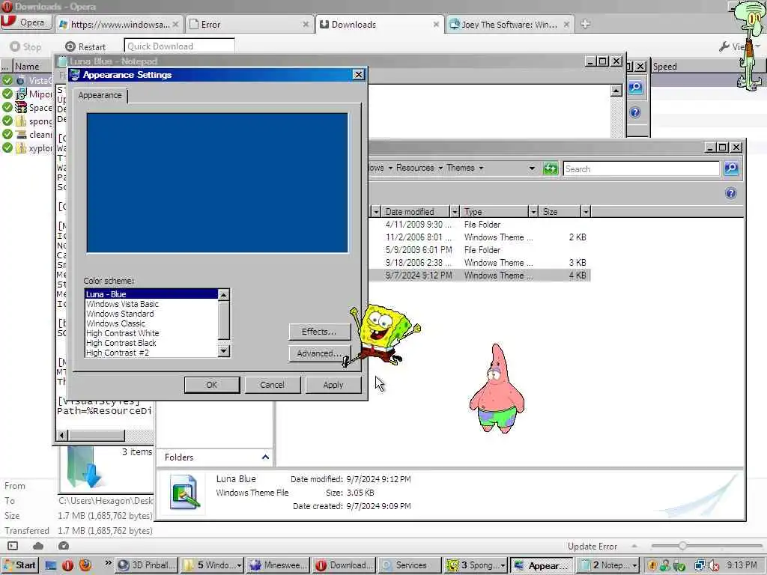Open the Size column dropdown arrow
767x575 pixels.
[586, 212]
